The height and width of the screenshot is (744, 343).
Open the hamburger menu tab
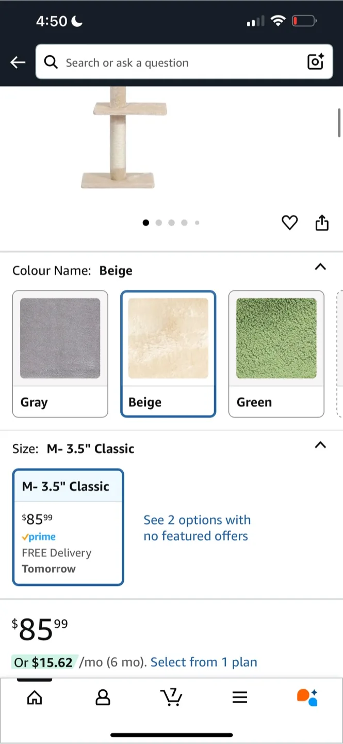click(239, 698)
